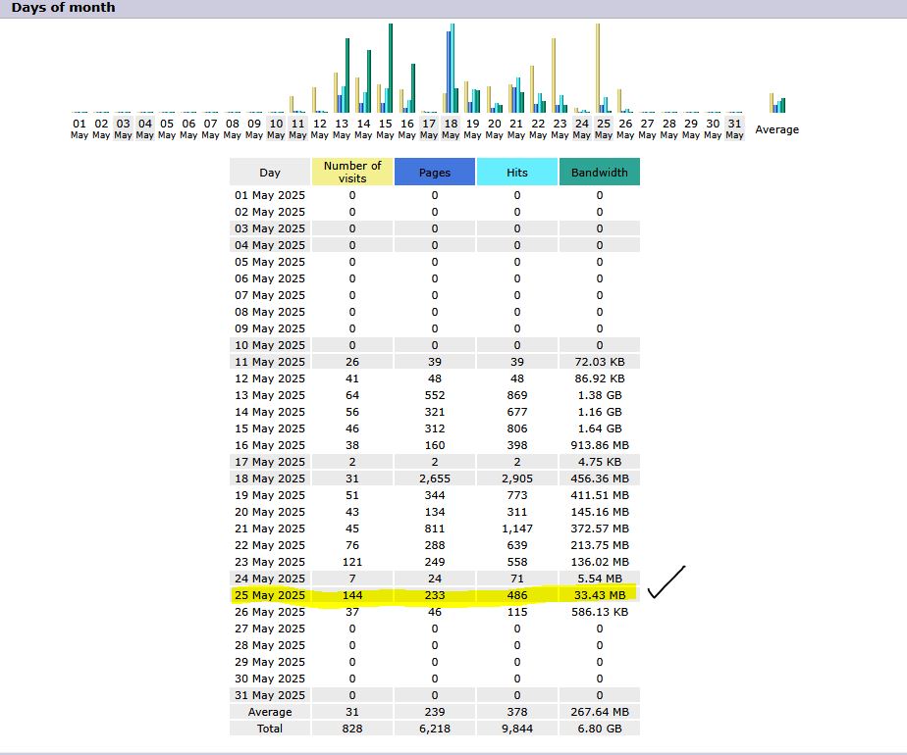This screenshot has height=755, width=907.
Task: Click the '18 May 2025' row label
Action: click(x=270, y=478)
